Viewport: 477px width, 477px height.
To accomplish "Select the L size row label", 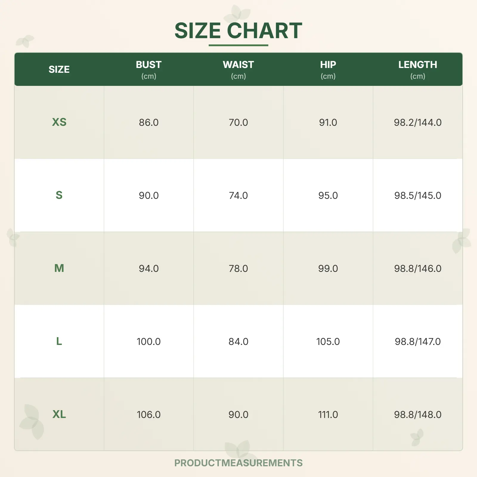I will click(59, 341).
